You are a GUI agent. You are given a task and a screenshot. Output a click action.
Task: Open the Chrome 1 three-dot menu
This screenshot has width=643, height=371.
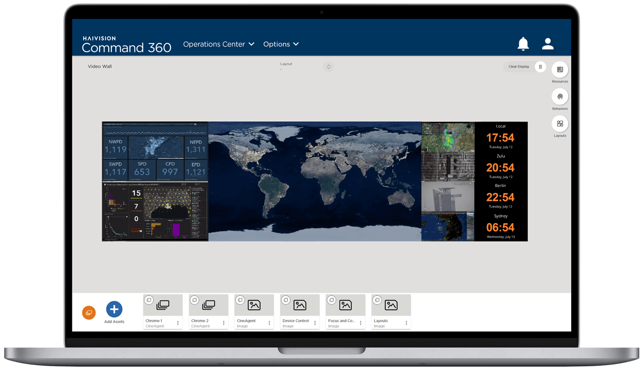point(178,323)
